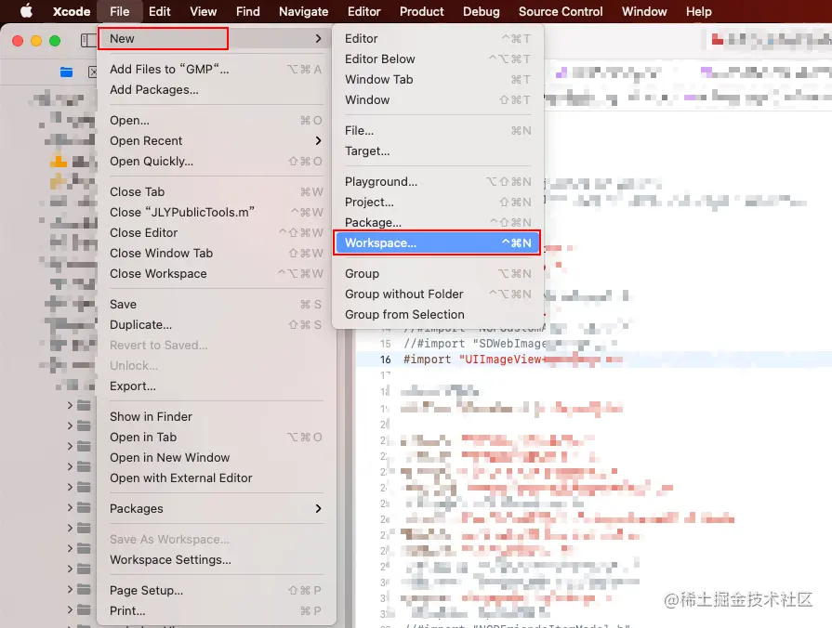Choose Editor Below
This screenshot has width=832, height=628.
tap(437, 59)
